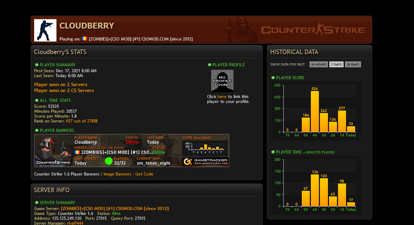Click 'here' to link player profile
The height and width of the screenshot is (225, 414).
pos(222,97)
